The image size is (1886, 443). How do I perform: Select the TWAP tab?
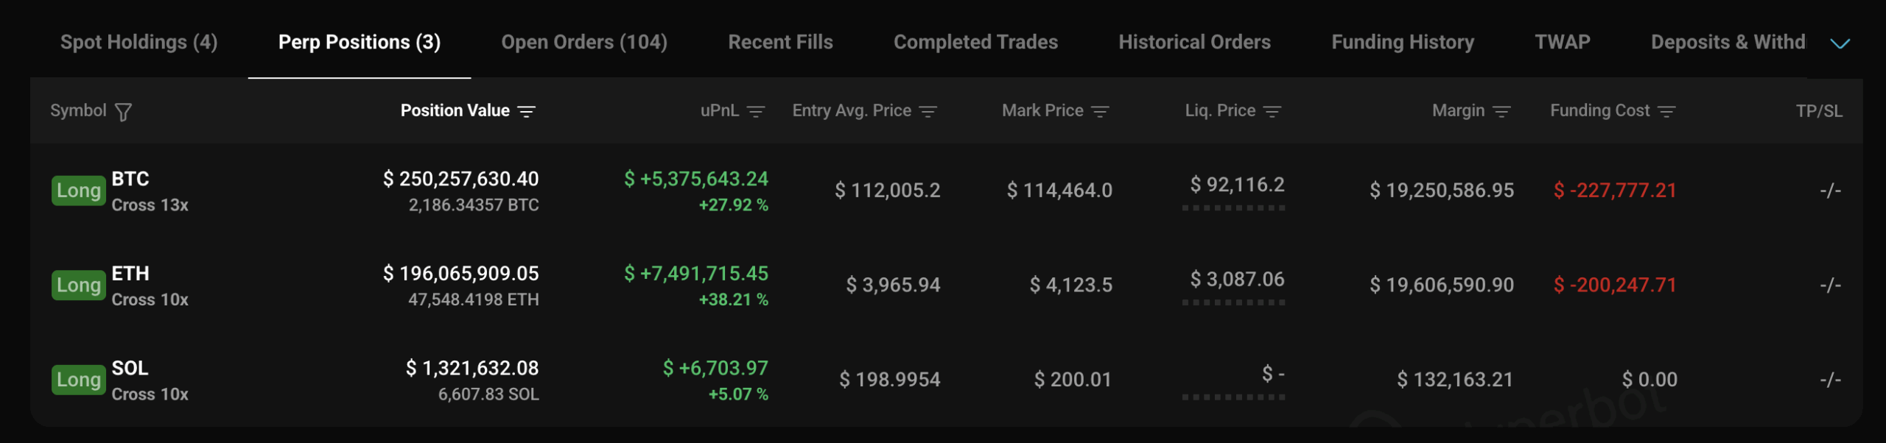point(1562,42)
